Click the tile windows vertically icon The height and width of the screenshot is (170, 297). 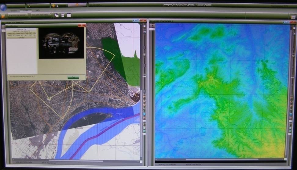(x=69, y=15)
